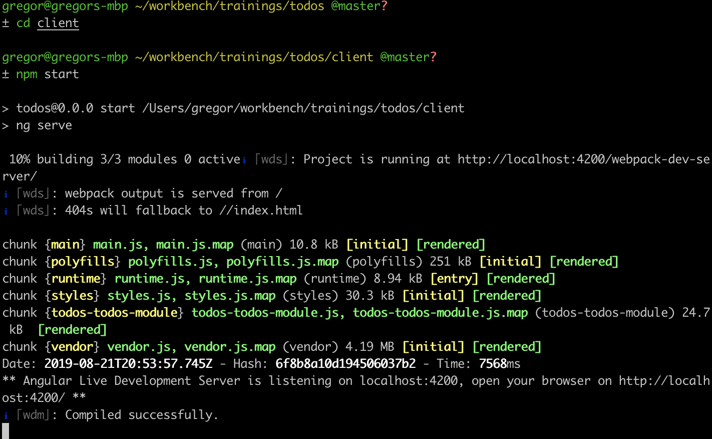Click 'polyfills.js.map' file name
This screenshot has width=712, height=439.
[x=282, y=262]
